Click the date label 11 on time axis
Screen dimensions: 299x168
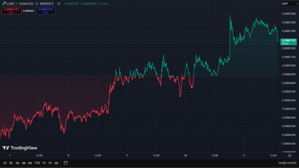tap(244, 155)
